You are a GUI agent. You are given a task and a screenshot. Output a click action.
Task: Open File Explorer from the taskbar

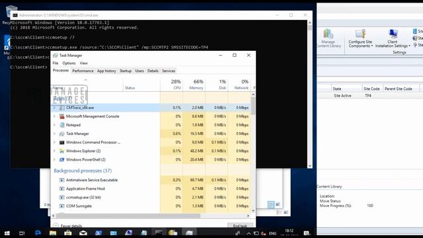53,233
